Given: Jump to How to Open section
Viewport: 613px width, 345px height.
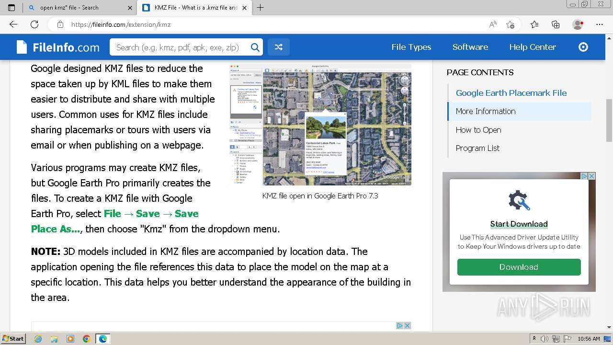Looking at the screenshot, I should [x=478, y=130].
